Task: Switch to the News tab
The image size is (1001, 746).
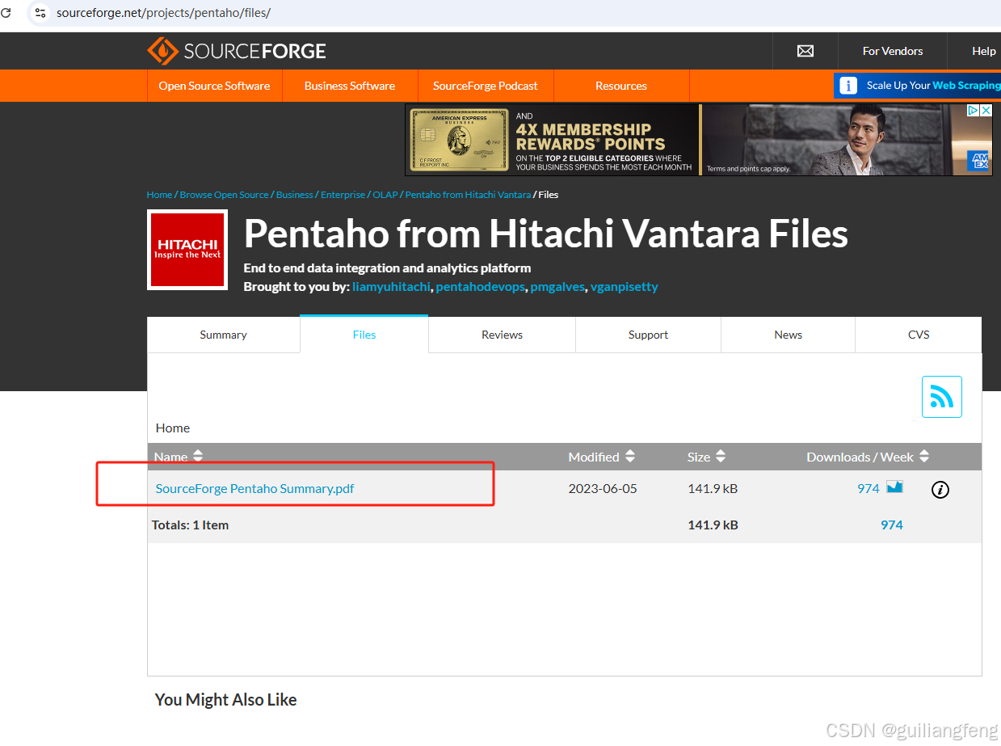Action: coord(789,335)
